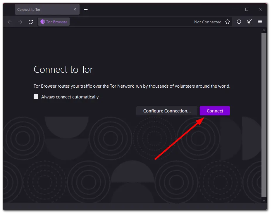
Task: Open Configure Connection settings
Action: [x=166, y=111]
